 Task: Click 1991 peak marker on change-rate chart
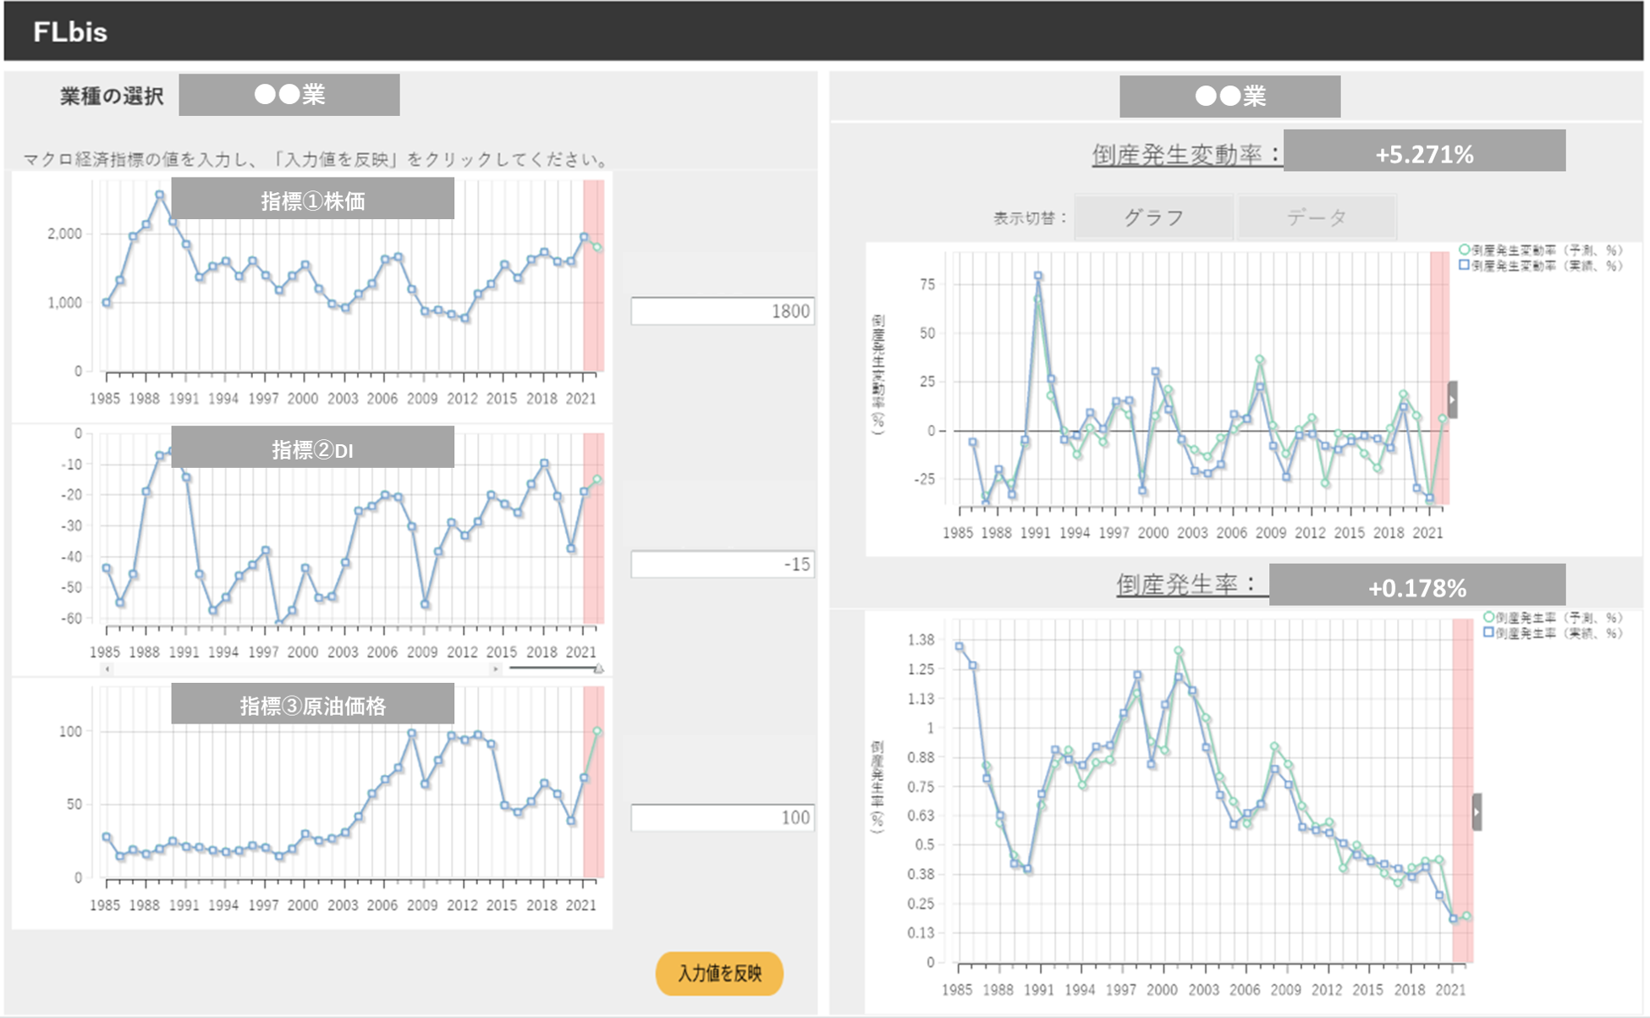pos(1038,276)
